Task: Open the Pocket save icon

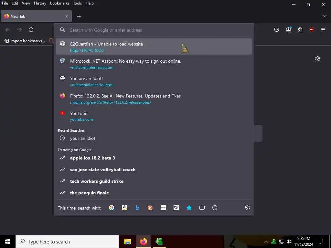Action: pyautogui.click(x=277, y=30)
